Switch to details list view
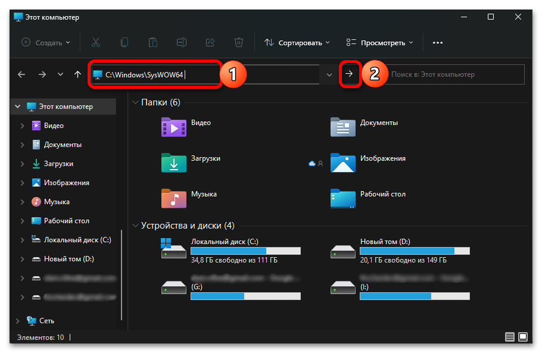 coord(509,337)
